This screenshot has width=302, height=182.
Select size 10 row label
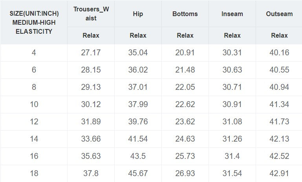coord(34,104)
